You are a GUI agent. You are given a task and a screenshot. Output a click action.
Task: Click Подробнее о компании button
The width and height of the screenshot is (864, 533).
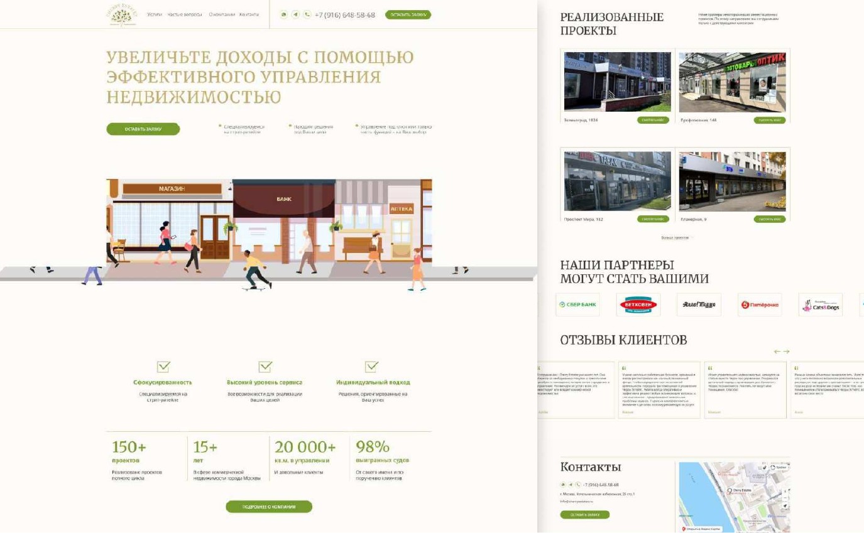269,507
